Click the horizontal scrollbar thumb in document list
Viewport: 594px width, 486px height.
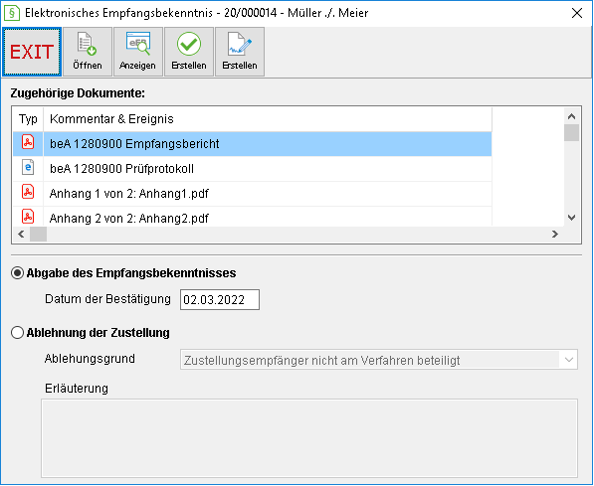(38, 235)
